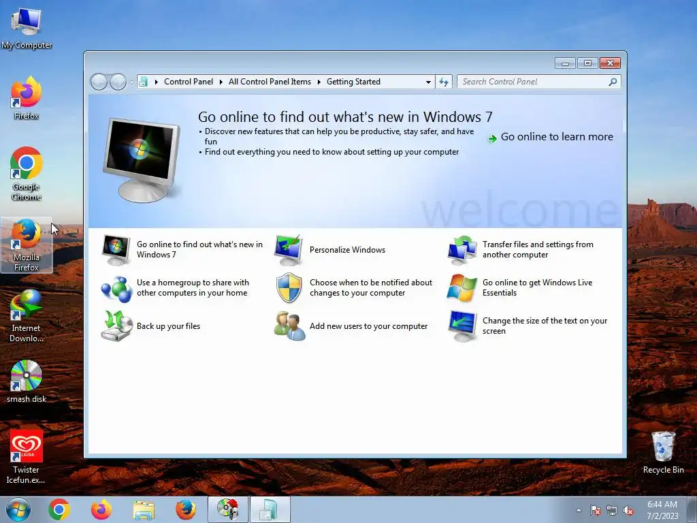Show hidden tray icons arrow

point(579,510)
